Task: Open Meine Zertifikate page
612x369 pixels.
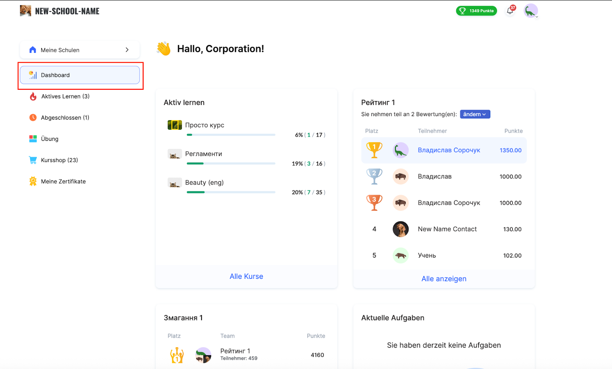Action: tap(63, 181)
